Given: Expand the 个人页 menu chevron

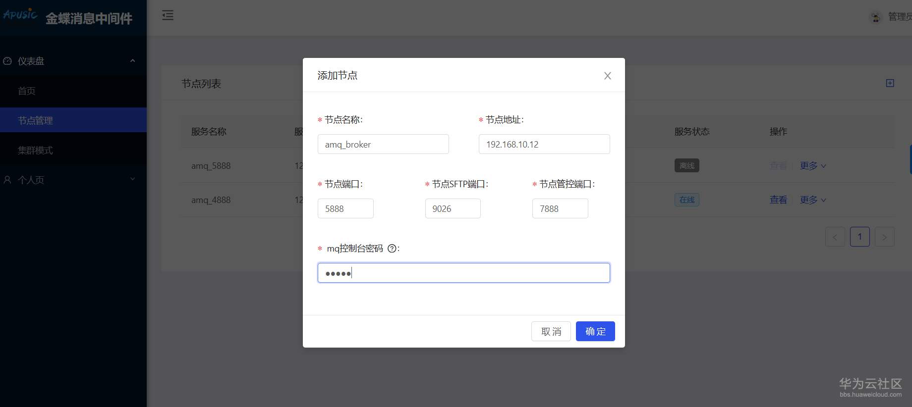Looking at the screenshot, I should (x=132, y=179).
